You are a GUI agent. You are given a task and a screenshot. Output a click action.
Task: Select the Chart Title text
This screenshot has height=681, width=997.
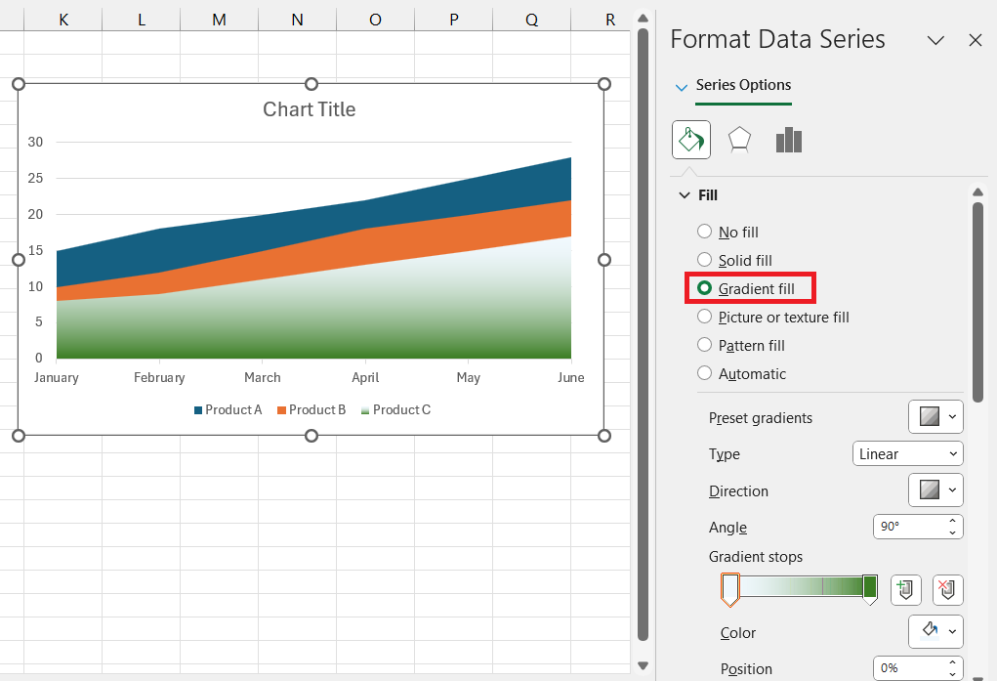[309, 109]
